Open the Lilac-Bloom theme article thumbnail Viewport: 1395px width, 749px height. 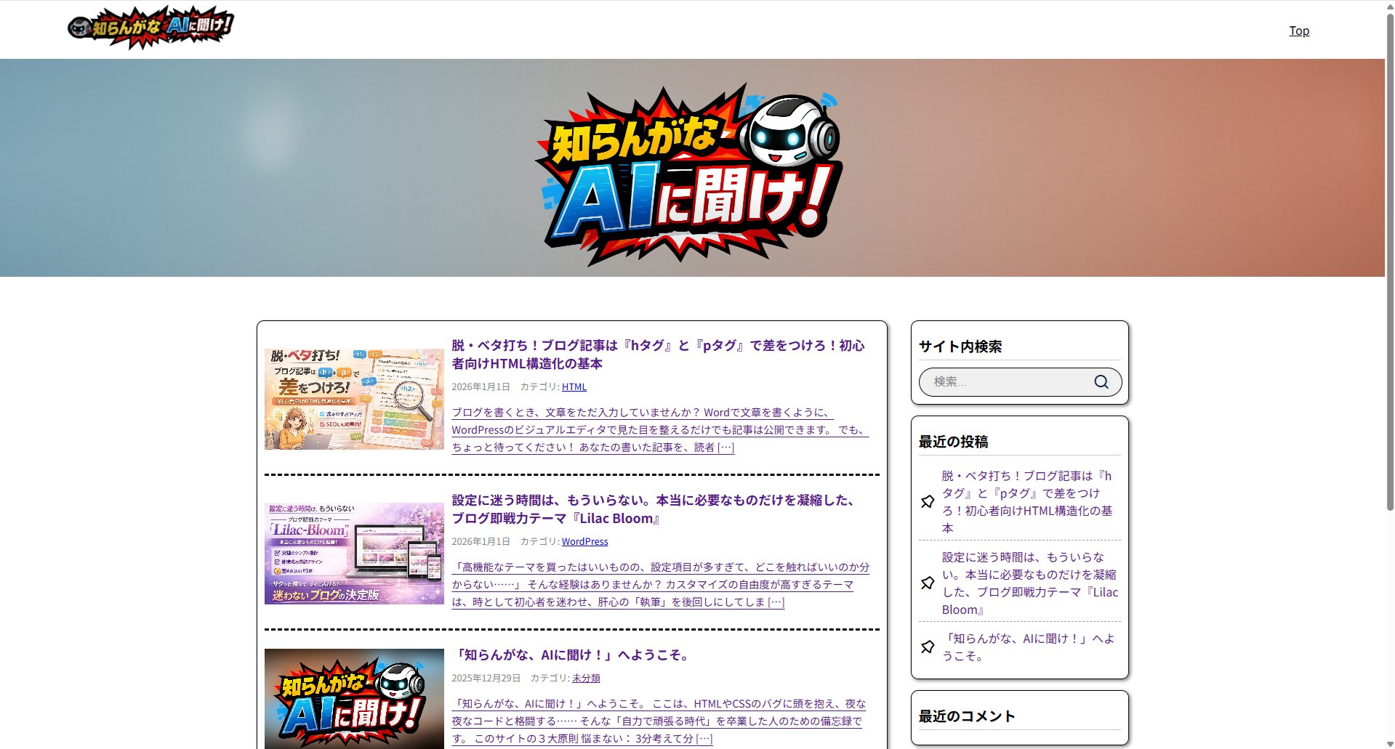[x=354, y=554]
